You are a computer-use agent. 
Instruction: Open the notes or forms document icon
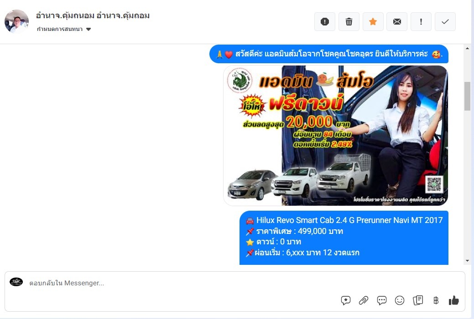pyautogui.click(x=418, y=300)
